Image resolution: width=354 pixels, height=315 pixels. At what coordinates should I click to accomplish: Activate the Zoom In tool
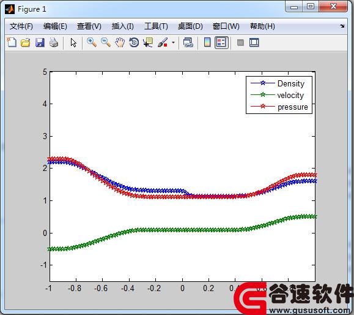pos(92,42)
